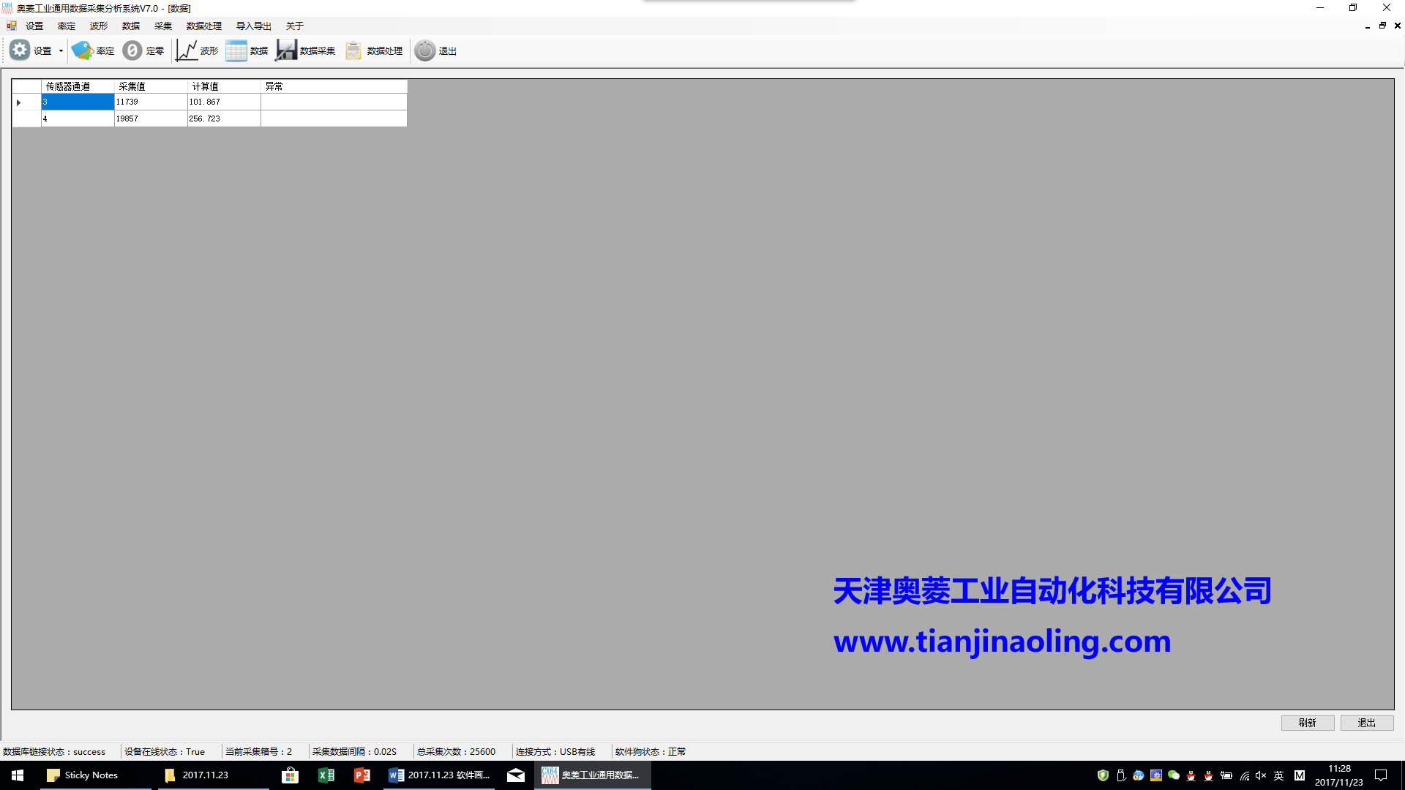Click the 定零 zero toolbar icon
This screenshot has width=1405, height=790.
[132, 50]
